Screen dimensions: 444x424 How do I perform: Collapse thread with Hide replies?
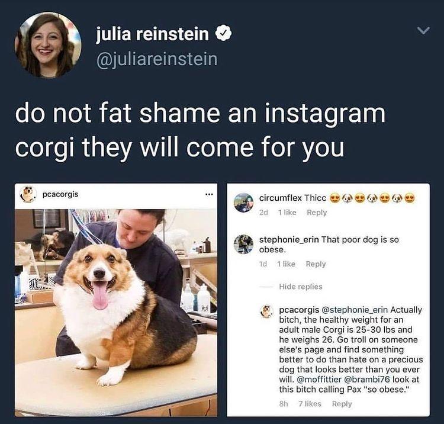(x=300, y=287)
